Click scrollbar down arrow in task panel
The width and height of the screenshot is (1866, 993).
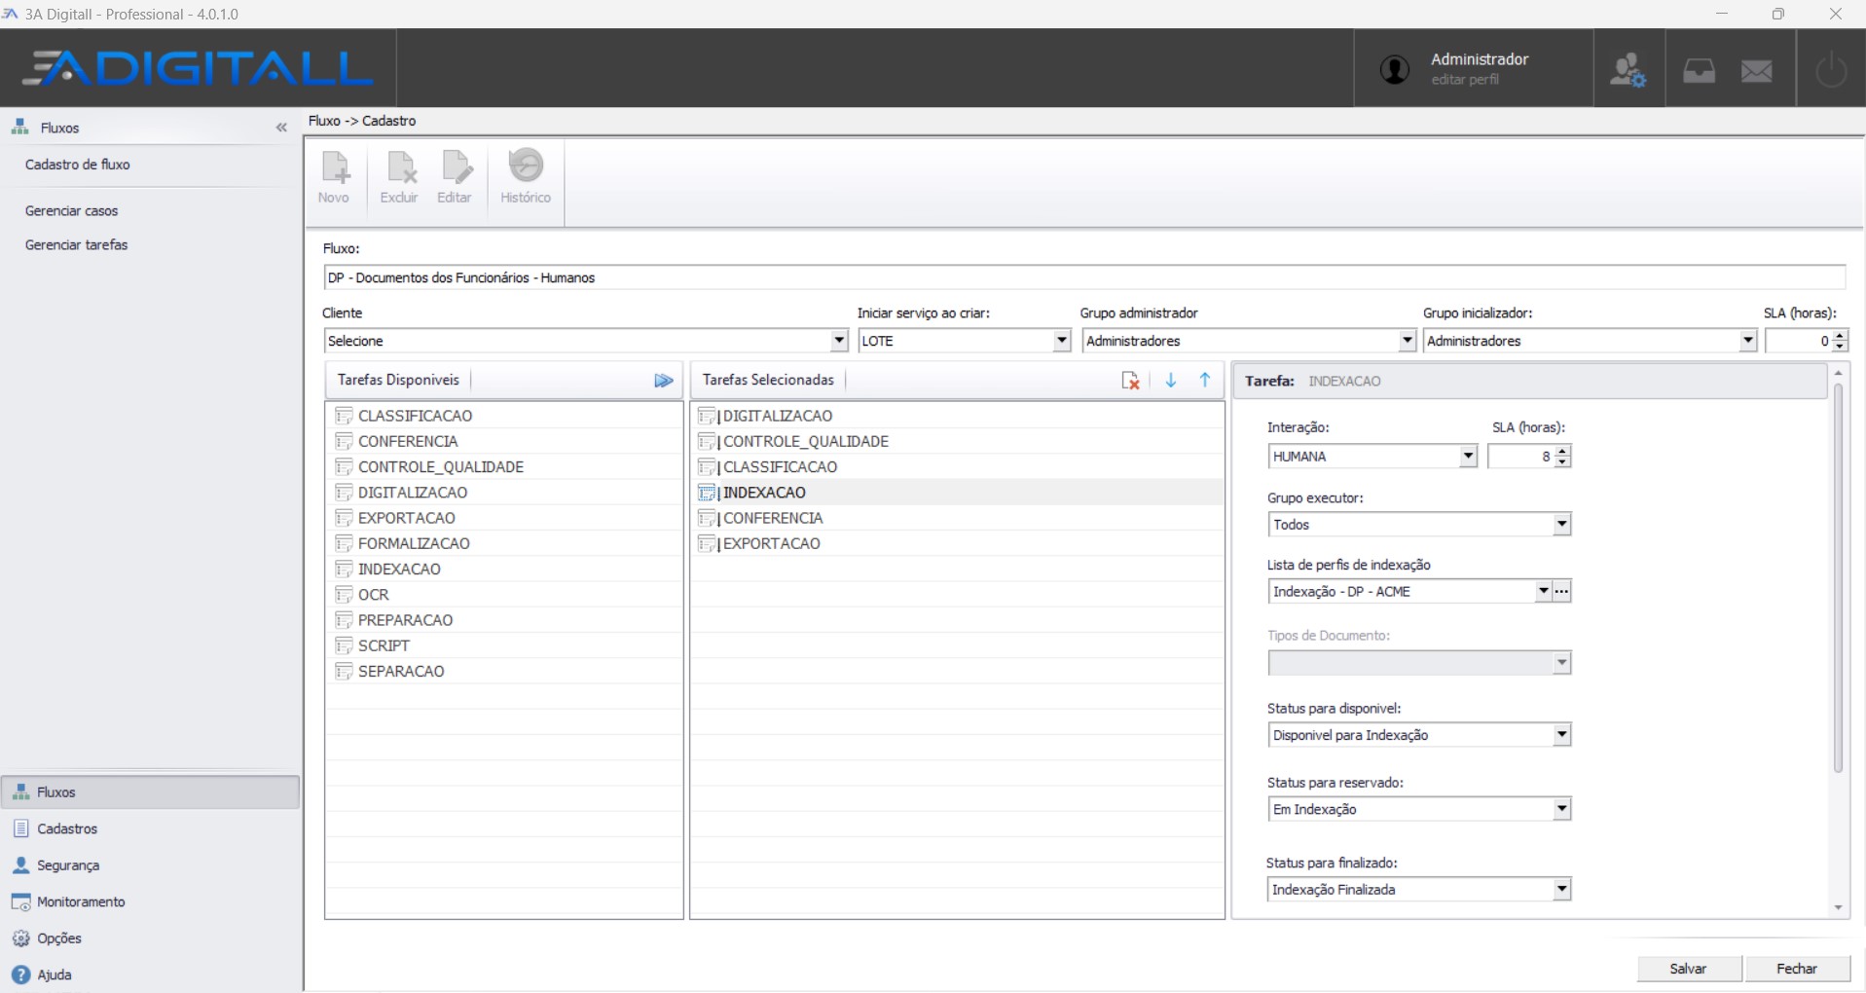(x=1838, y=907)
